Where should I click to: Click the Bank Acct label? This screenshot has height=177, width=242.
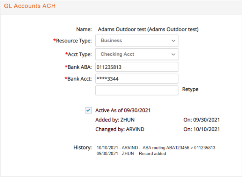(x=78, y=79)
